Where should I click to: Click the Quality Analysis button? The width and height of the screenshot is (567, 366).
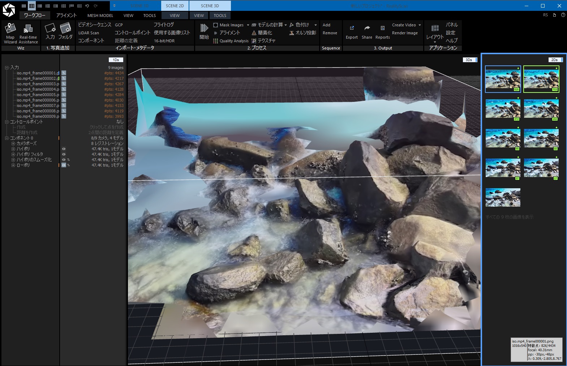pos(231,41)
